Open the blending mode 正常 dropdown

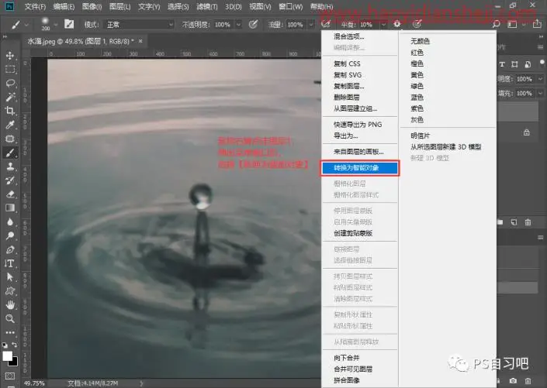(139, 24)
